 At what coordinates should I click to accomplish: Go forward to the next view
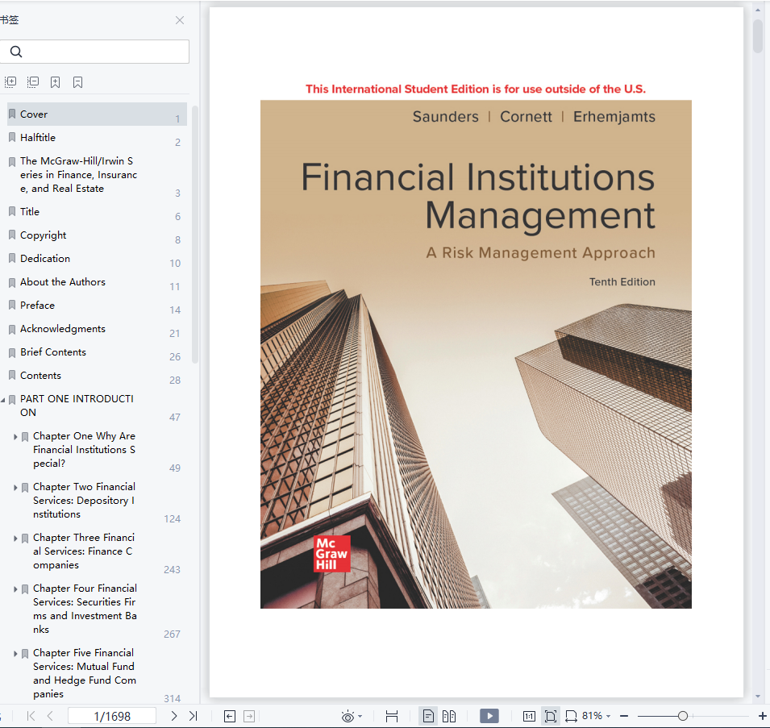pyautogui.click(x=249, y=716)
